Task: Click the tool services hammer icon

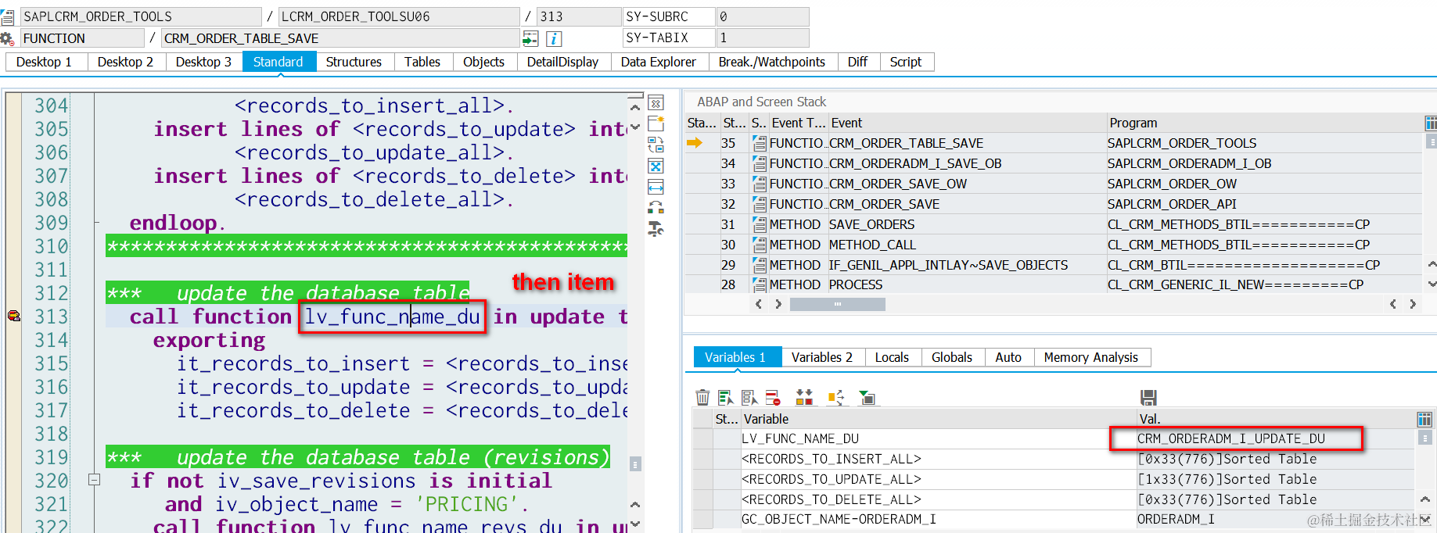Action: pos(656,229)
